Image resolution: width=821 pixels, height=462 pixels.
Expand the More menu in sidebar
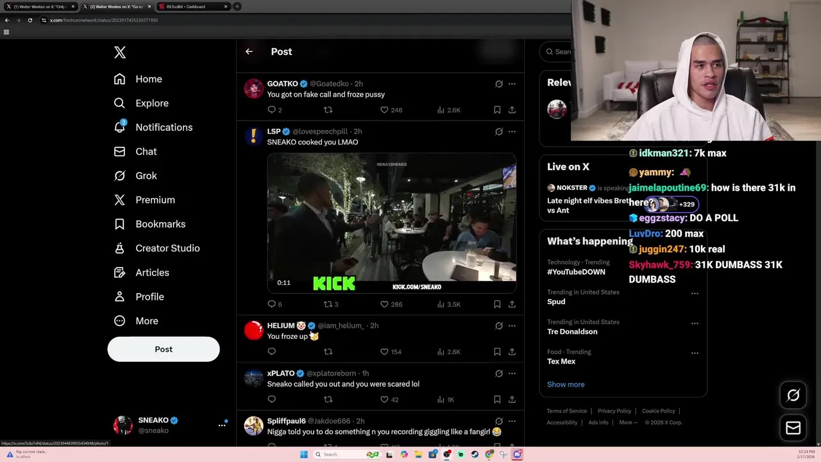(x=135, y=321)
